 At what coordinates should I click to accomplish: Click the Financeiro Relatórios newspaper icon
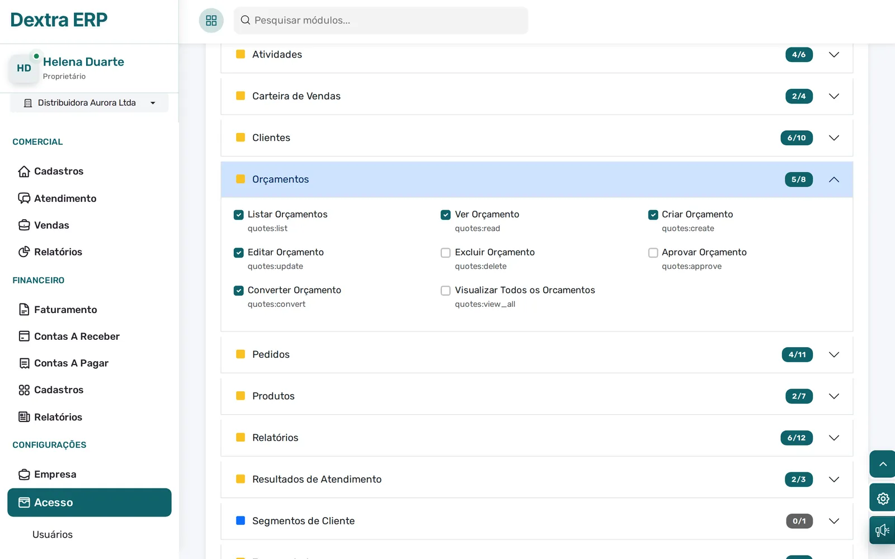click(24, 416)
